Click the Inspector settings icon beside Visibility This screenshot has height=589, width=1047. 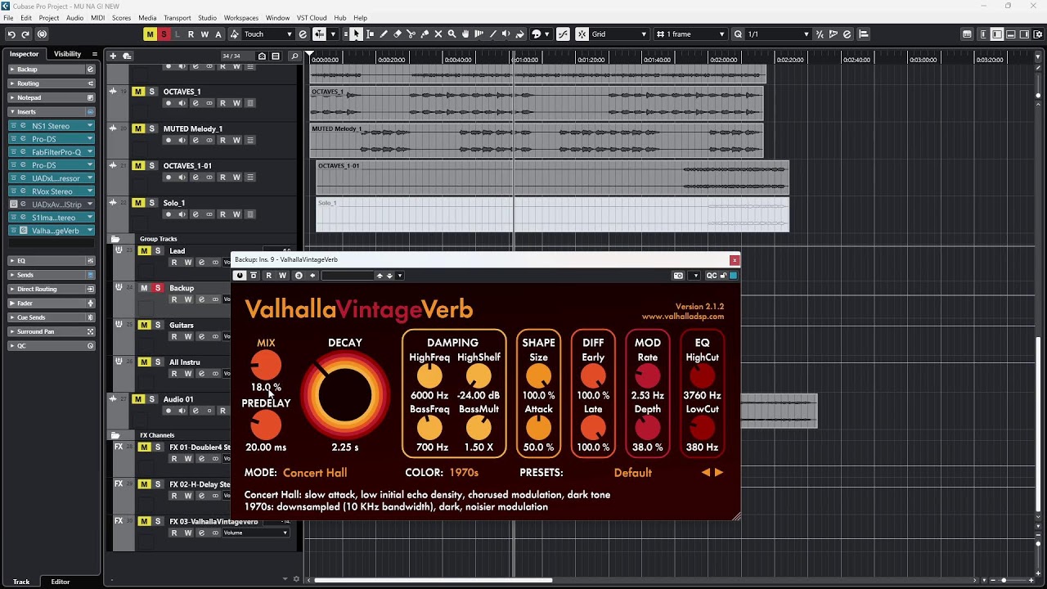point(95,54)
